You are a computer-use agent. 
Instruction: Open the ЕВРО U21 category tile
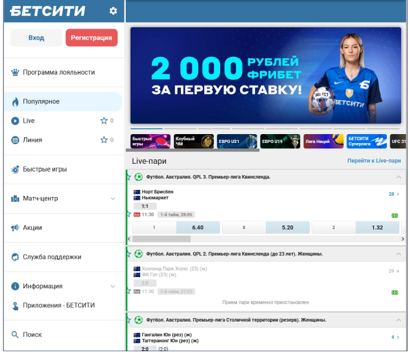point(237,141)
